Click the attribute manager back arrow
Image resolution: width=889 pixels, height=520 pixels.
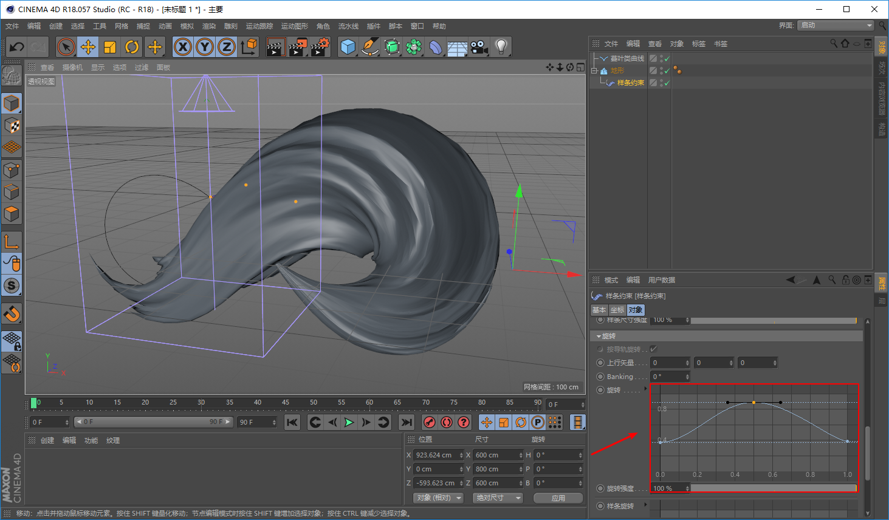pyautogui.click(x=791, y=280)
